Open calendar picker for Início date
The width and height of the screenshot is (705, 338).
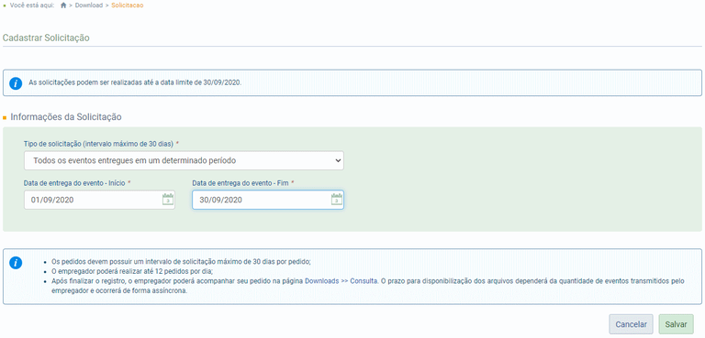[x=168, y=200]
